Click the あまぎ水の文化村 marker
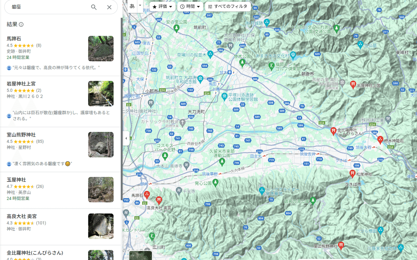Viewport: 417px width, 260px height. point(293,55)
